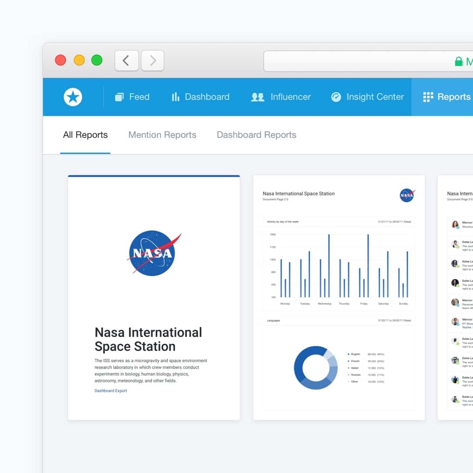Open the activity by day bar chart
The height and width of the screenshot is (473, 473).
pos(339,264)
